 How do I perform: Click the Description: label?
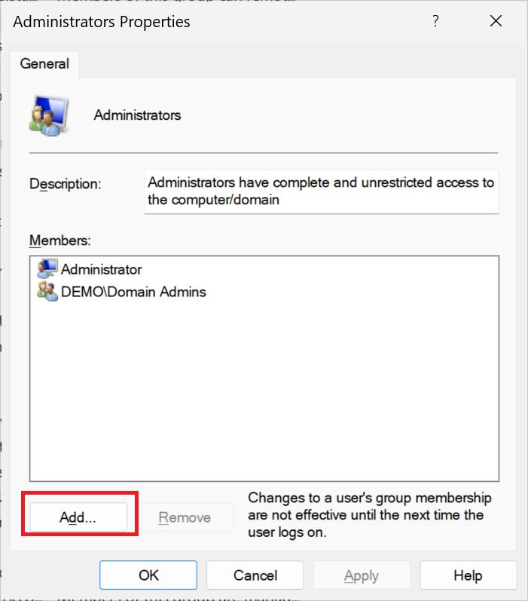pos(66,184)
